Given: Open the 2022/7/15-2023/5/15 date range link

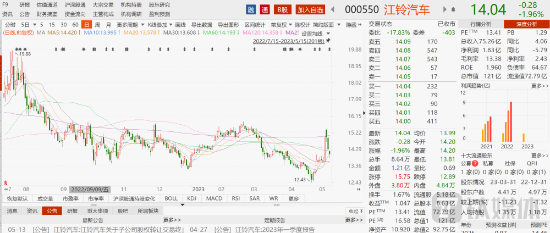Looking at the screenshot, I should pyautogui.click(x=289, y=41).
